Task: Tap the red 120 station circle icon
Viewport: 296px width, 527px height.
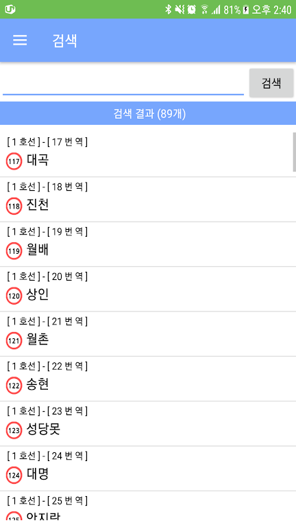Action: 14,296
